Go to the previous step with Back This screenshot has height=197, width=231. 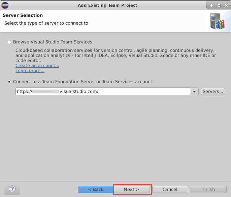click(96, 189)
